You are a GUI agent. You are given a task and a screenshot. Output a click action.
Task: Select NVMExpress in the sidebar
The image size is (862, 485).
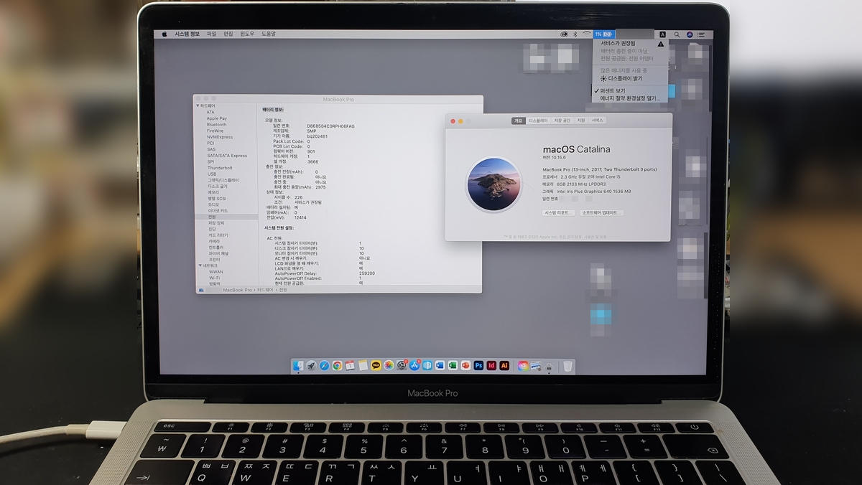(219, 137)
